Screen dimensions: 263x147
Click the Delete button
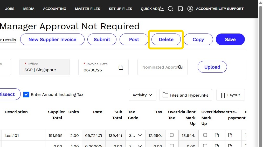166,39
